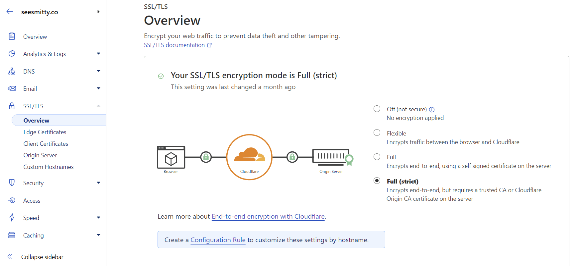The height and width of the screenshot is (266, 576).
Task: Click the Flexible option label text
Action: 397,133
